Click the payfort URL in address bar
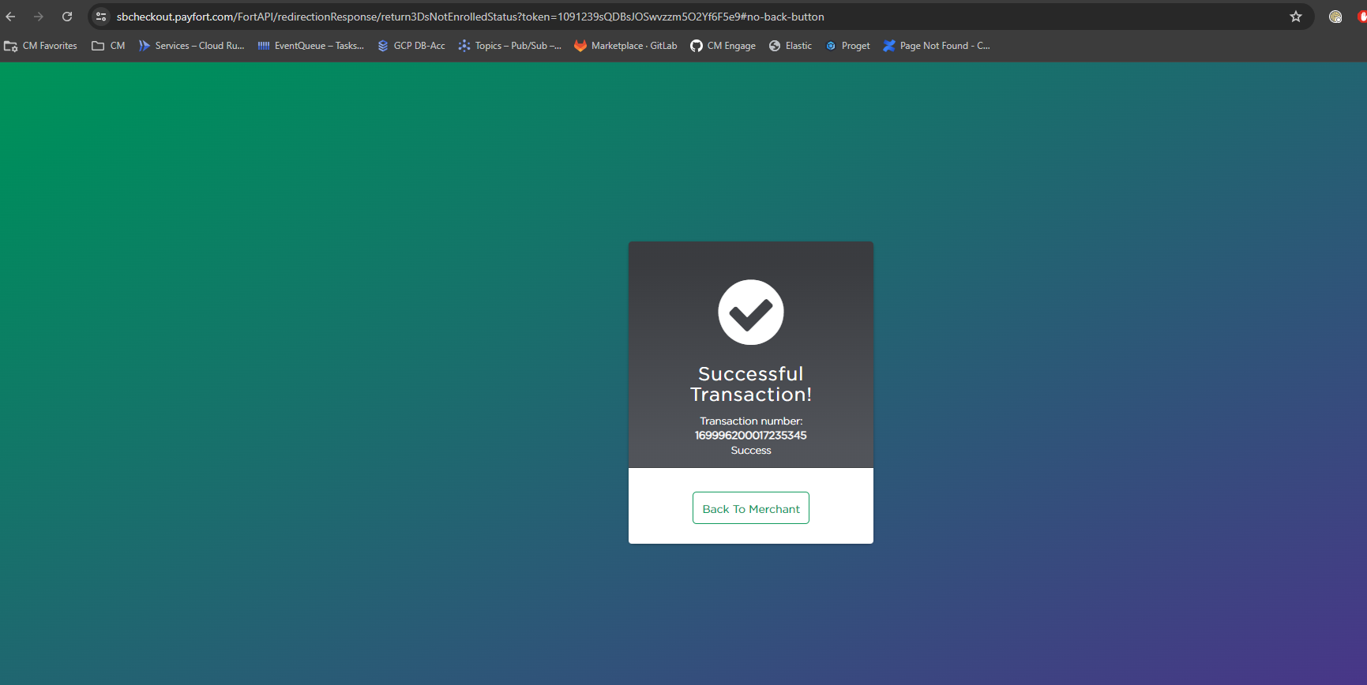The image size is (1367, 685). click(x=470, y=17)
